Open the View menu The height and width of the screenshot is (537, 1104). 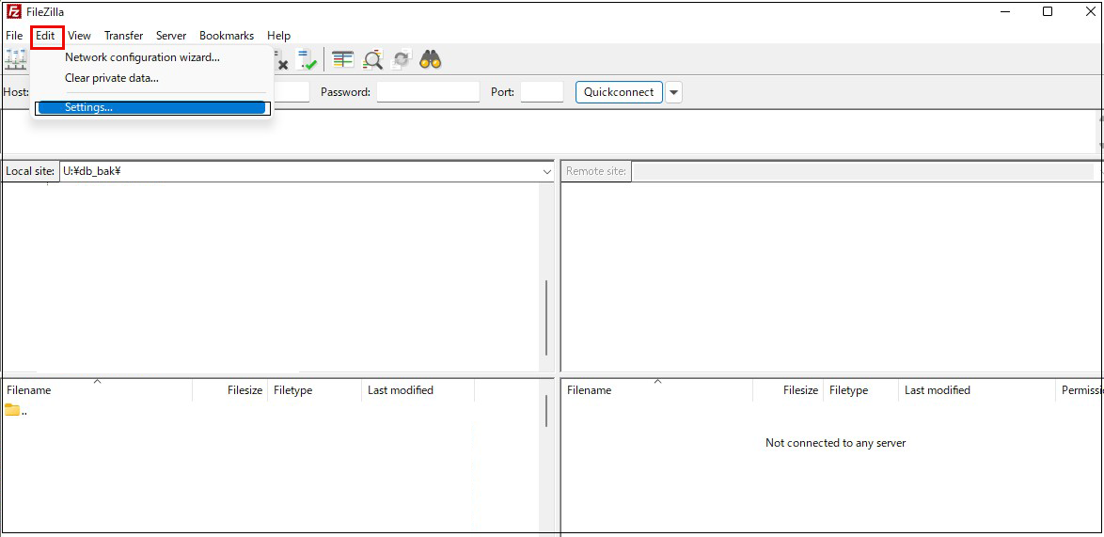pyautogui.click(x=80, y=36)
